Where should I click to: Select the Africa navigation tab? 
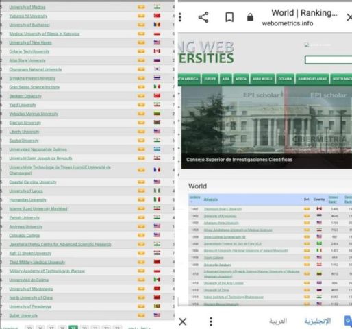(x=241, y=79)
